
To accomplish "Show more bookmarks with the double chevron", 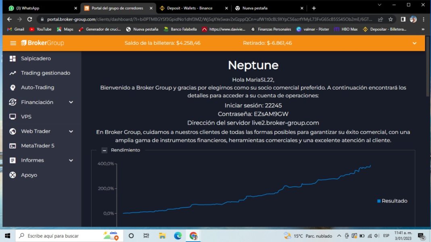I will tap(423, 29).
